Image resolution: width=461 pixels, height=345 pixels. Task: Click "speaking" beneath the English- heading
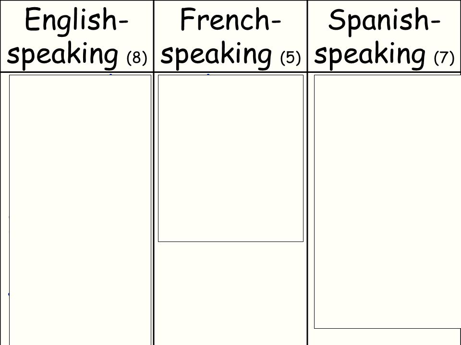[62, 55]
